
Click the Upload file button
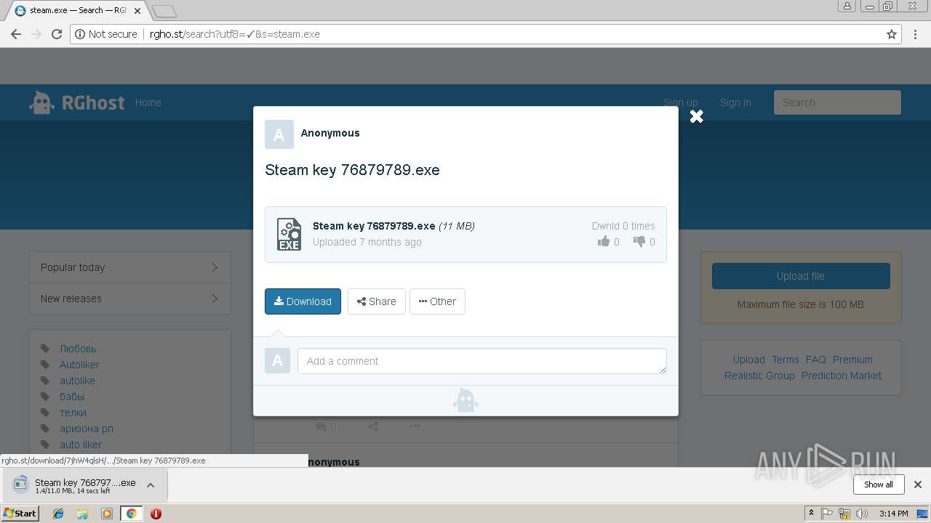(801, 276)
